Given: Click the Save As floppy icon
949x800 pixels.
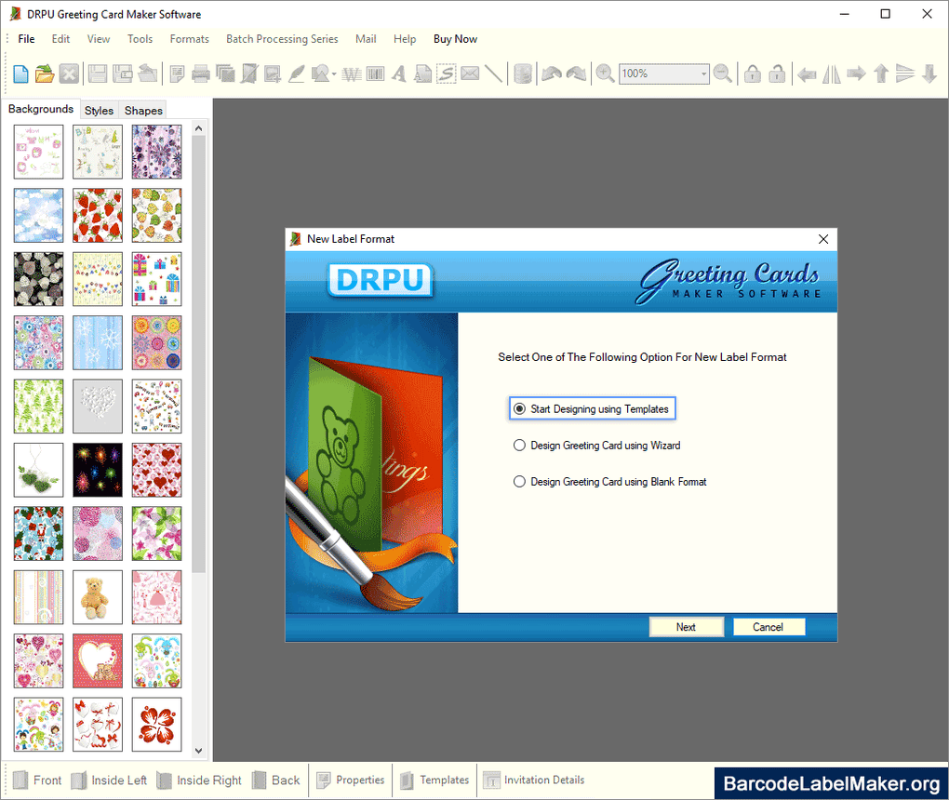Looking at the screenshot, I should pos(123,73).
